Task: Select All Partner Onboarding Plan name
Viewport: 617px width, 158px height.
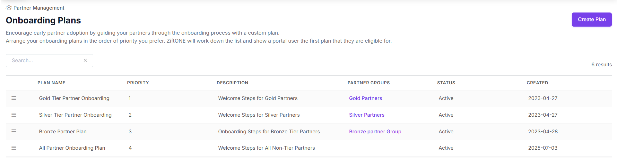Action: tap(72, 148)
